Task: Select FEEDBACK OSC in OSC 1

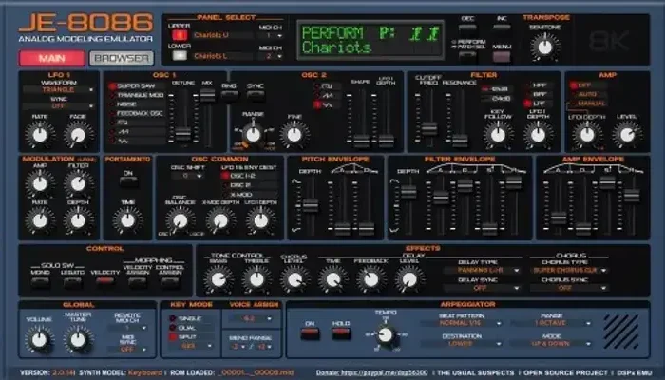Action: click(x=137, y=114)
